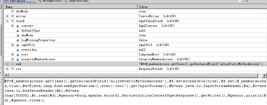Viewport: 267px width, 105px height.
Task: Click the horizontal scrollbar thumb
Action: [133, 75]
